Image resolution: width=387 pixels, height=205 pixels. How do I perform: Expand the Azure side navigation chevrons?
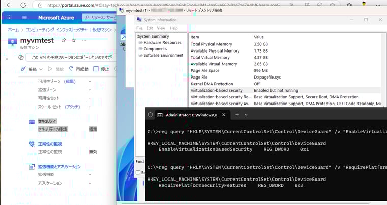pyautogui.click(x=7, y=59)
